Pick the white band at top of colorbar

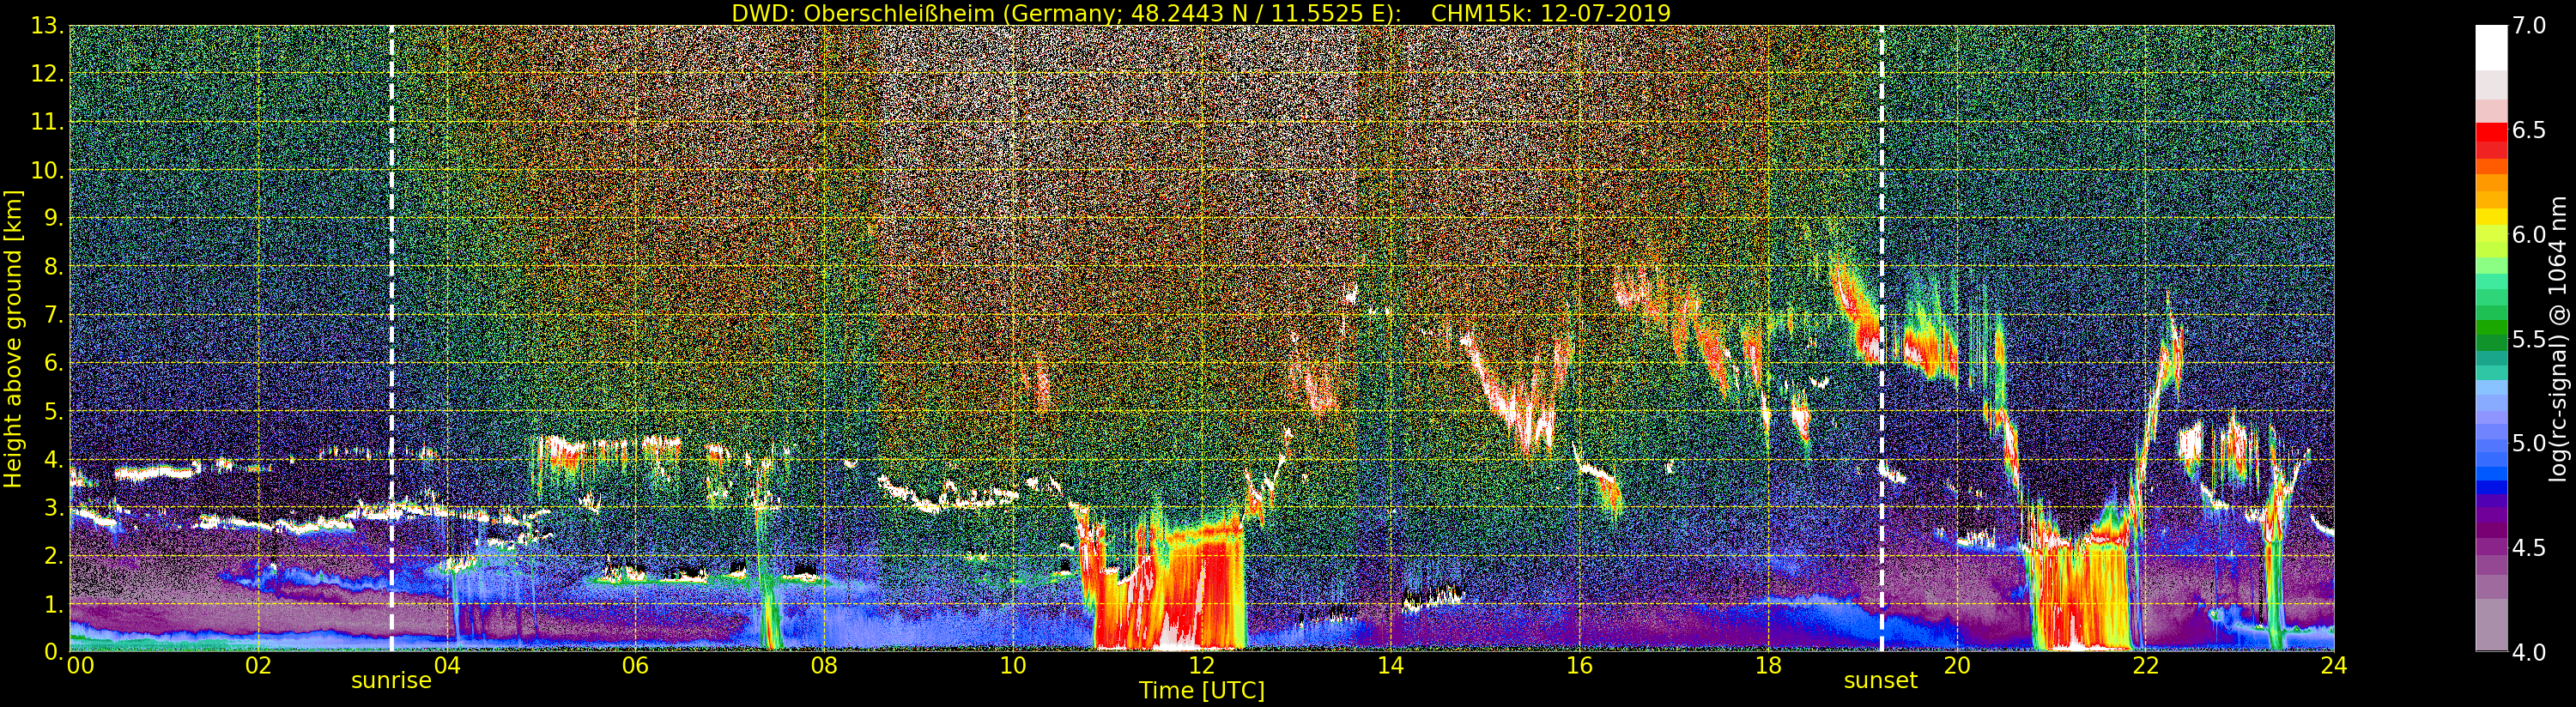tap(2491, 47)
